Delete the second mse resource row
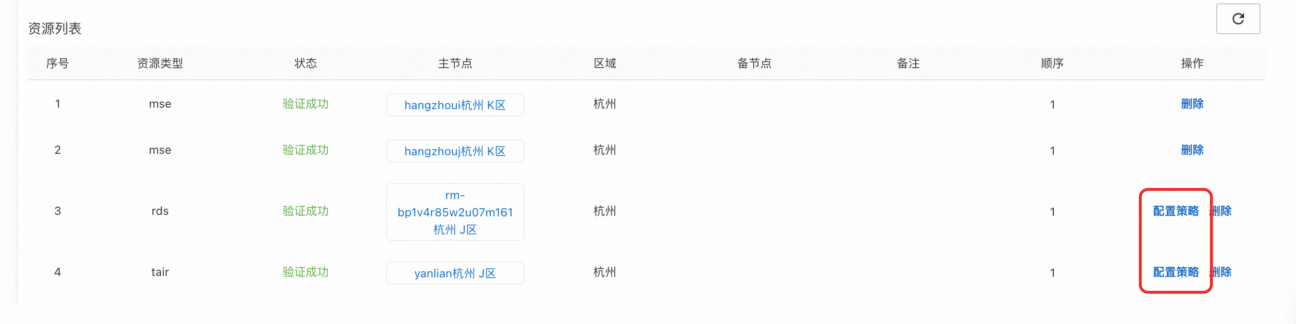Viewport: 1296px width, 324px height. click(1192, 150)
